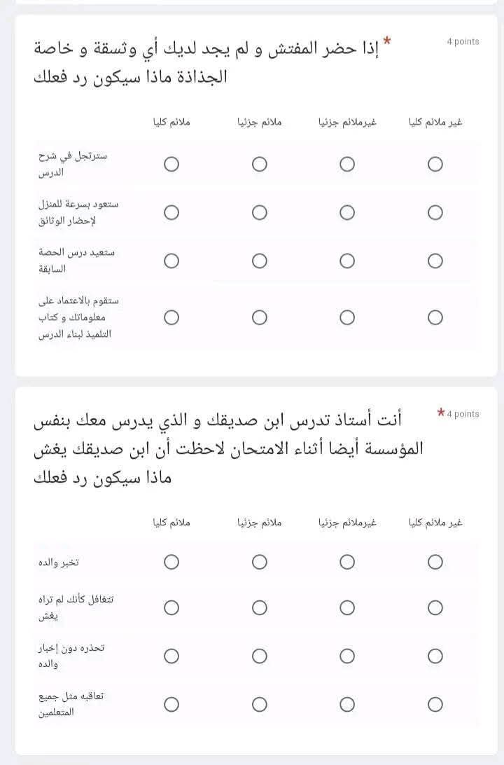The height and width of the screenshot is (765, 504).
Task: Choose 'غير ملائم كليا' for 'سترتجل في شرح الدرس'
Action: (x=435, y=164)
